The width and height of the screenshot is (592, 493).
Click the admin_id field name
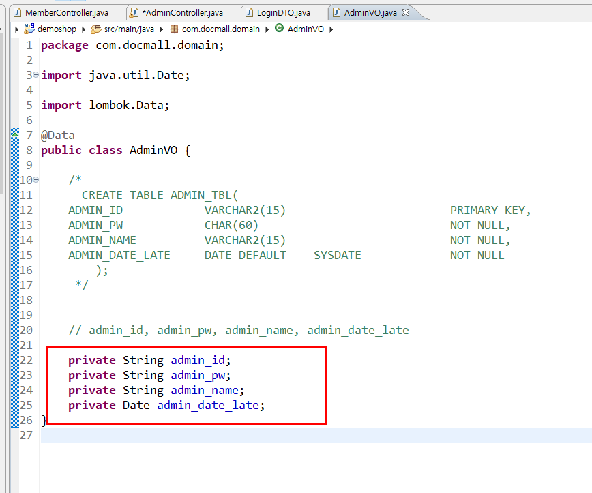click(x=198, y=360)
